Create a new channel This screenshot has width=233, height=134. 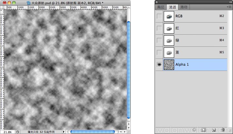click(213, 130)
